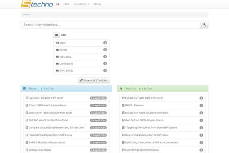The height and width of the screenshot is (153, 229).
Task: Open the Generalities category
Action: click(82, 64)
